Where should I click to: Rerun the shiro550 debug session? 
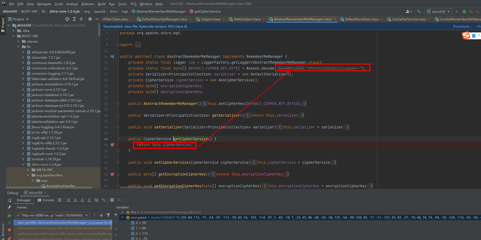tap(10, 200)
